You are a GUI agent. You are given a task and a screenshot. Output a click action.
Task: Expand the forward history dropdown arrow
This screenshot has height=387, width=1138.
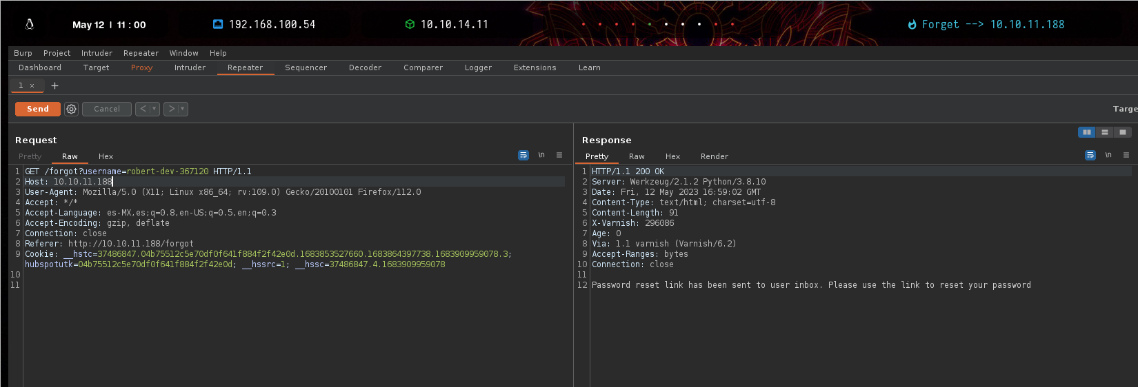pos(183,109)
